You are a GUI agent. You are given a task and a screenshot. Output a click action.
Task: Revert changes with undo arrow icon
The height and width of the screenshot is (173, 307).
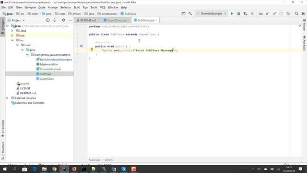pos(288,13)
